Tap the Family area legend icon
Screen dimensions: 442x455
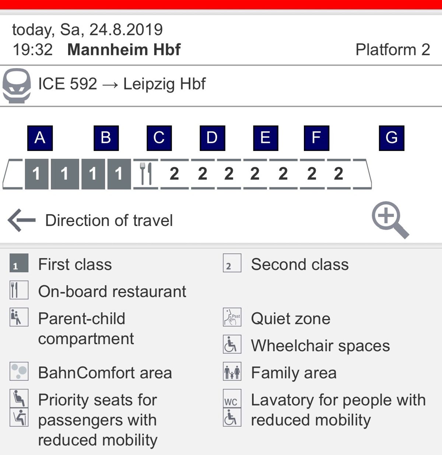pos(232,372)
